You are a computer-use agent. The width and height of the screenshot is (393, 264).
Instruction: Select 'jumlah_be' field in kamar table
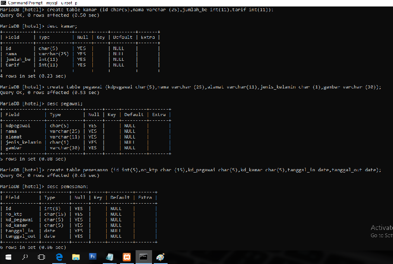18,59
